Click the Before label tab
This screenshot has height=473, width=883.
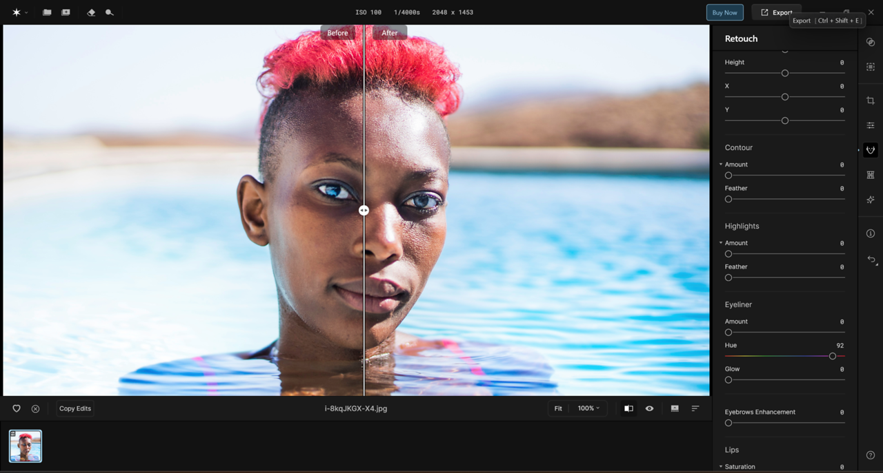(337, 32)
